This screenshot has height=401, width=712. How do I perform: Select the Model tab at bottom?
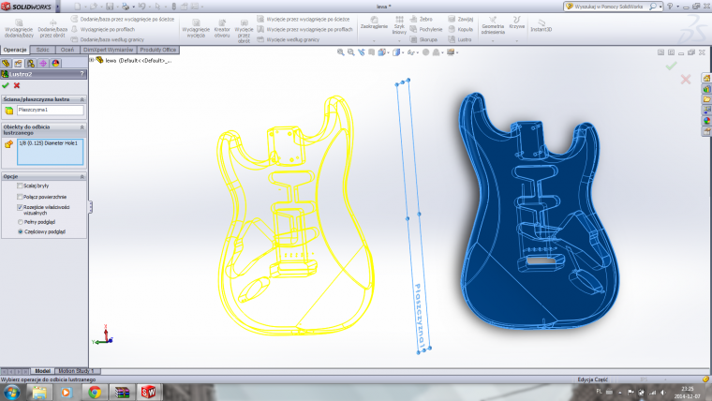pyautogui.click(x=43, y=371)
